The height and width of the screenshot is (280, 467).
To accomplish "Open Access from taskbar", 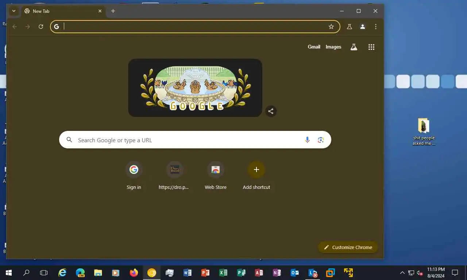I will 259,273.
